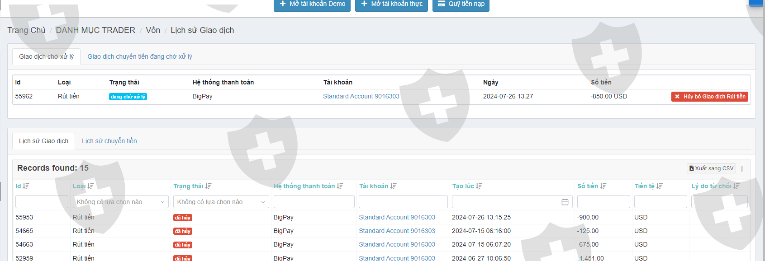Click the Id filter input field
Viewport: 765px width, 261px height.
[x=42, y=202]
